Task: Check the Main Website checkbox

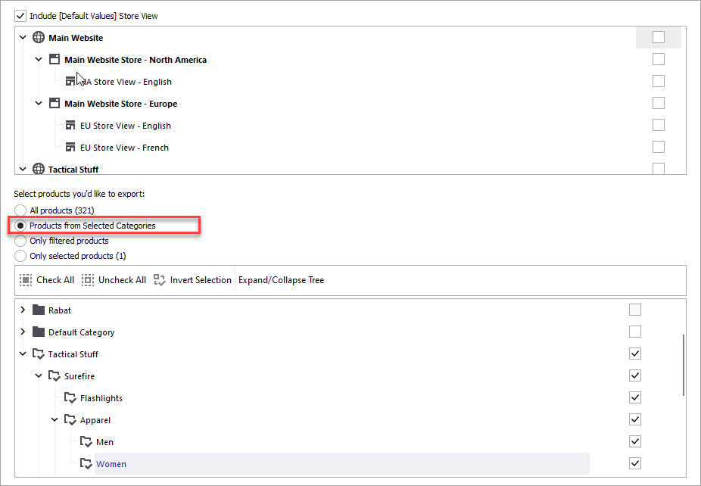Action: click(x=659, y=37)
